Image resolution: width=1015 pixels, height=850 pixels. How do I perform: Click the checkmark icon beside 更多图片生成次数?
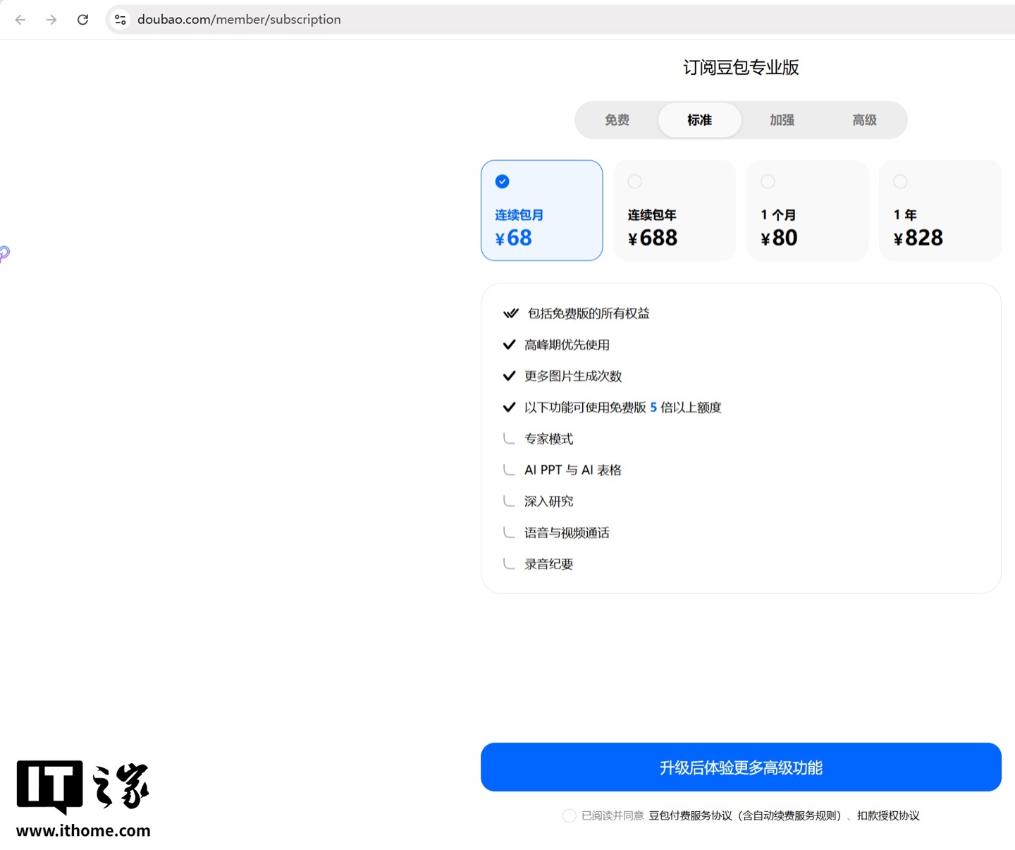[509, 376]
